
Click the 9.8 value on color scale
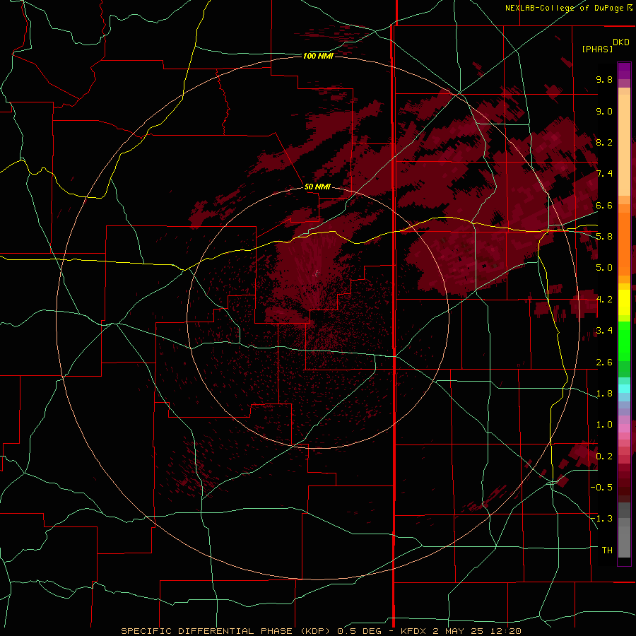coord(604,79)
